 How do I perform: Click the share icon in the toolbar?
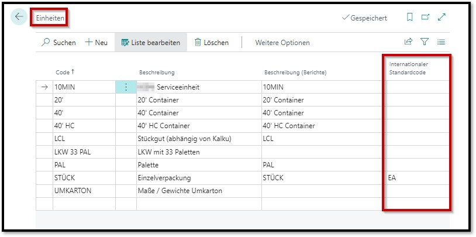tap(408, 42)
